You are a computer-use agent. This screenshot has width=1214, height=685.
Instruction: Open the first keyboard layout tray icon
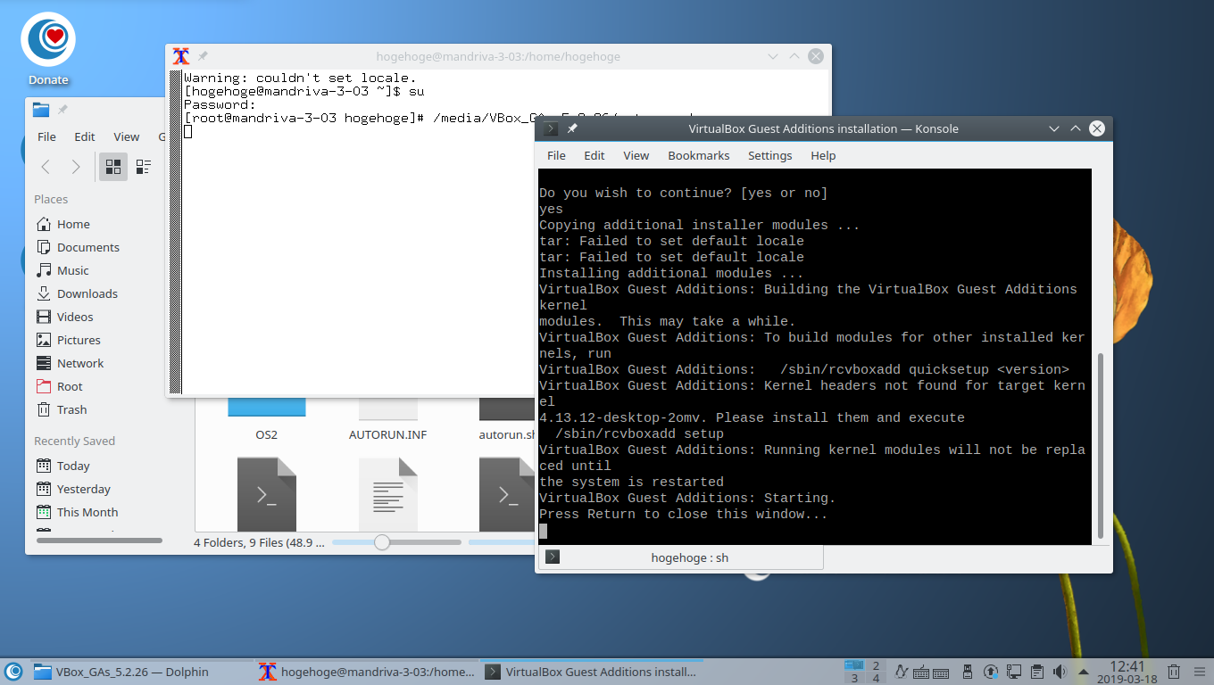point(922,672)
